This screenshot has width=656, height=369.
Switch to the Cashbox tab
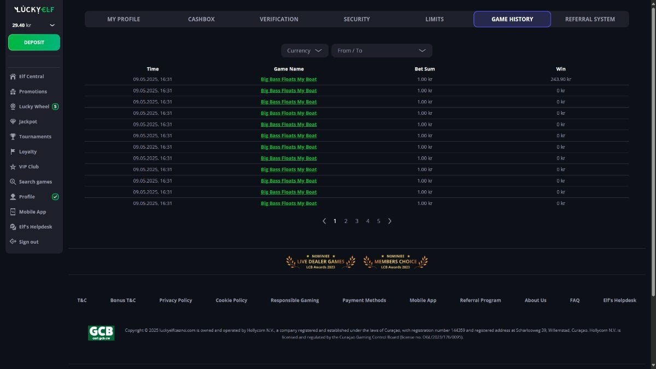coord(201,19)
